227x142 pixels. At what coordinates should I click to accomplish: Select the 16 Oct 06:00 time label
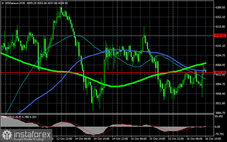tap(194, 139)
